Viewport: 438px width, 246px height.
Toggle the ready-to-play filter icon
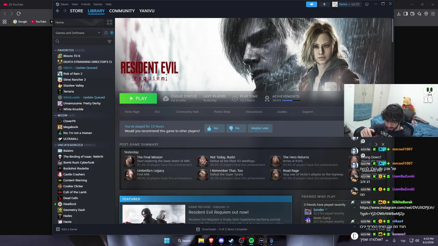[x=112, y=33]
